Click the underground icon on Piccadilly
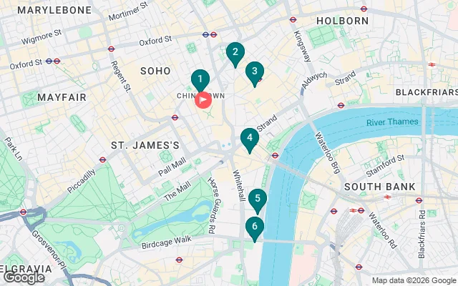The height and width of the screenshot is (286, 458). pyautogui.click(x=102, y=159)
